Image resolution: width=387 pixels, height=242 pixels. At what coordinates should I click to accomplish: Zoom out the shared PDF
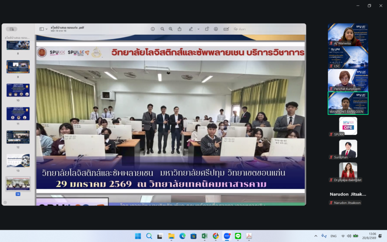coord(162,29)
